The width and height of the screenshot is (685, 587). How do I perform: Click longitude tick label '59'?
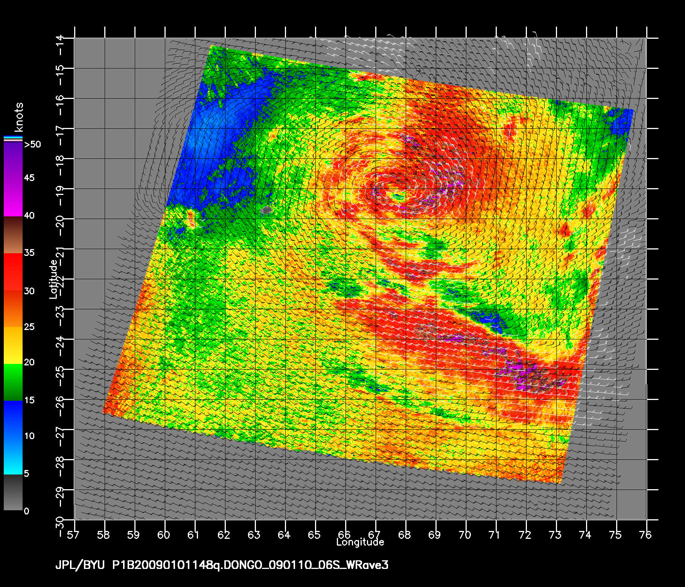click(x=134, y=535)
